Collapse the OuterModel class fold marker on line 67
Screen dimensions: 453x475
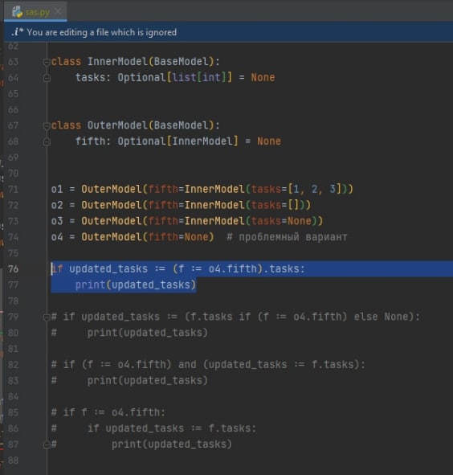tap(47, 125)
